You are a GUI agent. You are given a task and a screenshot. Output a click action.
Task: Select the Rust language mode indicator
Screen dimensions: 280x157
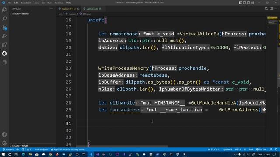tap(251, 150)
